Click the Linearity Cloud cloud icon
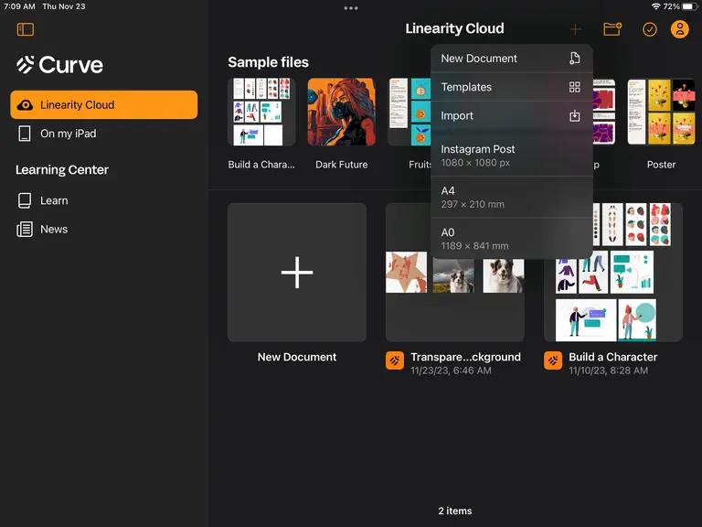The height and width of the screenshot is (527, 702). (25, 105)
